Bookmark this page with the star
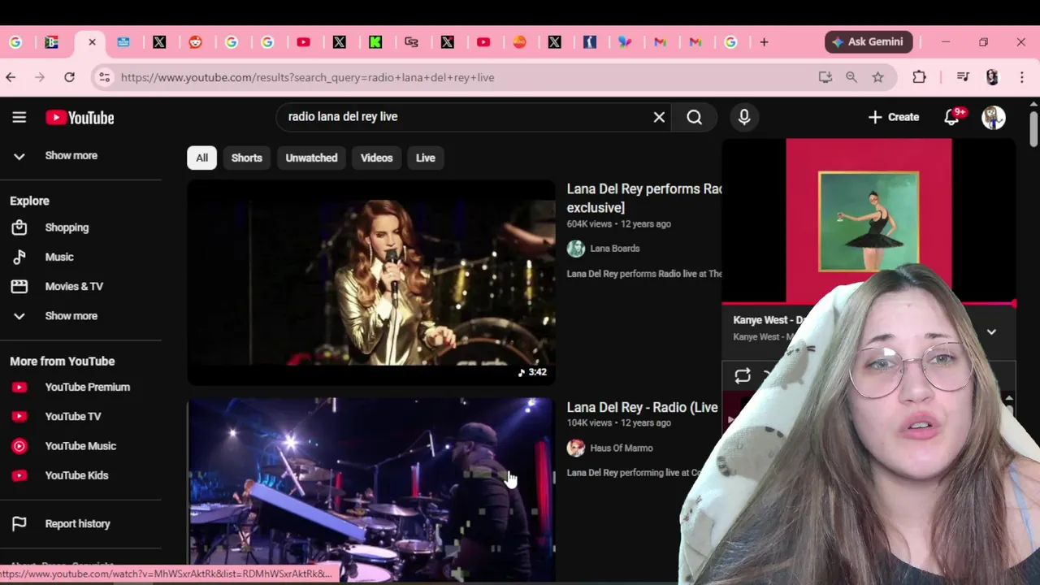Image resolution: width=1040 pixels, height=585 pixels. click(x=877, y=77)
